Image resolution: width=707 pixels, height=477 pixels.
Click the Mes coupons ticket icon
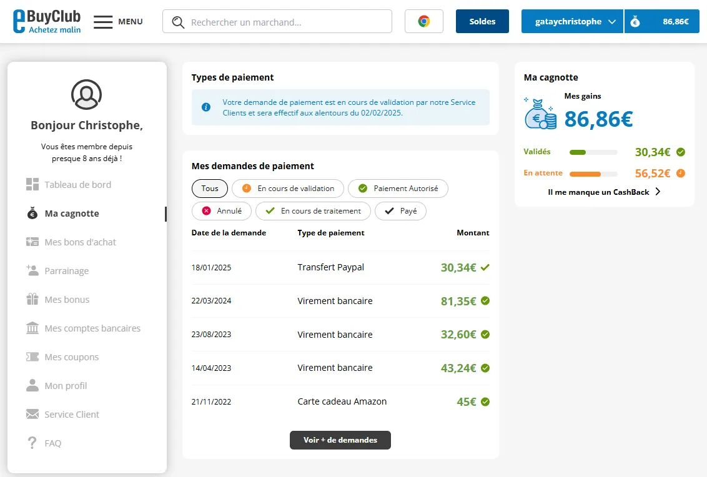32,357
